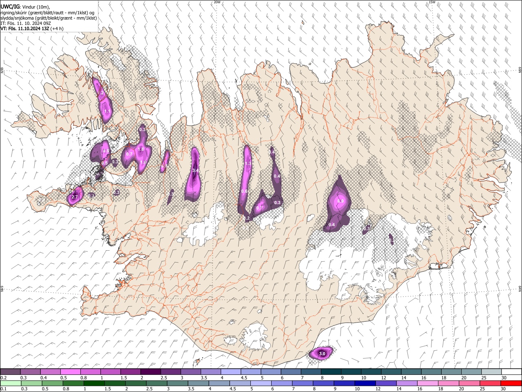
Task: Click the "VT: Fös. 11.10.2024 13Z (+4 h)" line
Action: [32, 29]
